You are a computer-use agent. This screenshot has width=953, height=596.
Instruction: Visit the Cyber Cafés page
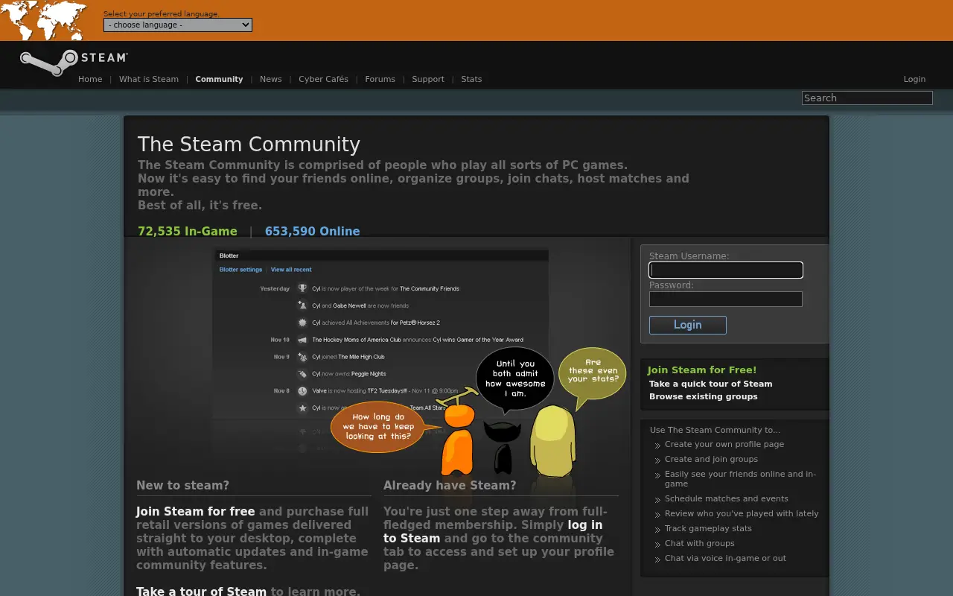point(323,79)
